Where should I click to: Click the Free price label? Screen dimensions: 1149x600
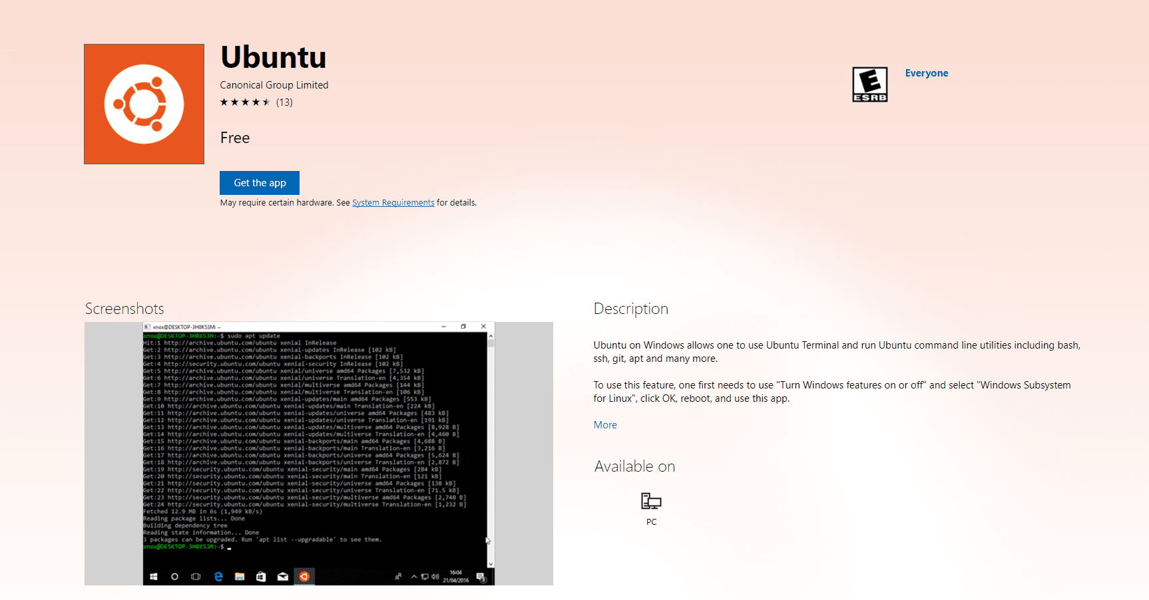pos(235,138)
